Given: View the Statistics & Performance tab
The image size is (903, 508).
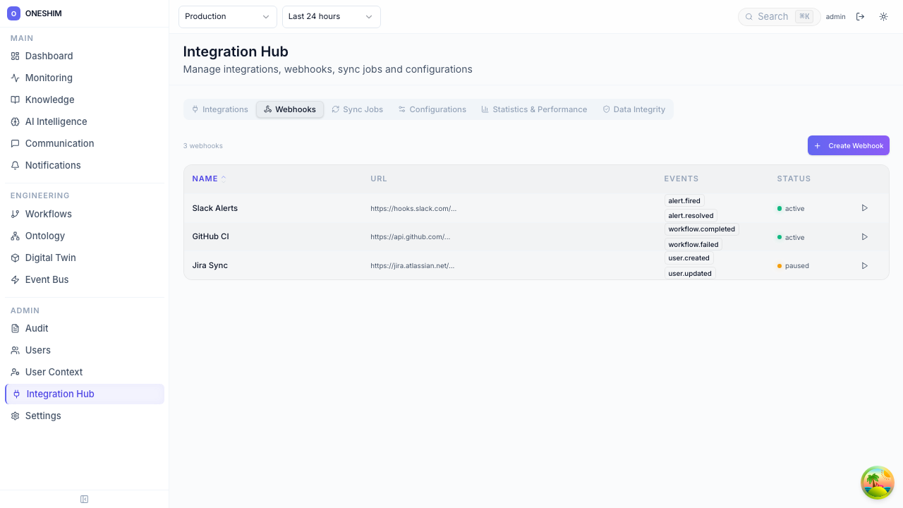Looking at the screenshot, I should point(534,109).
